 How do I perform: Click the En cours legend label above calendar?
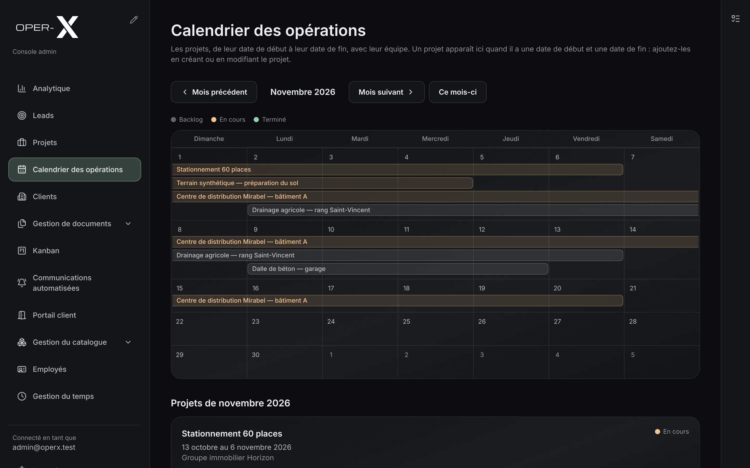pos(232,120)
